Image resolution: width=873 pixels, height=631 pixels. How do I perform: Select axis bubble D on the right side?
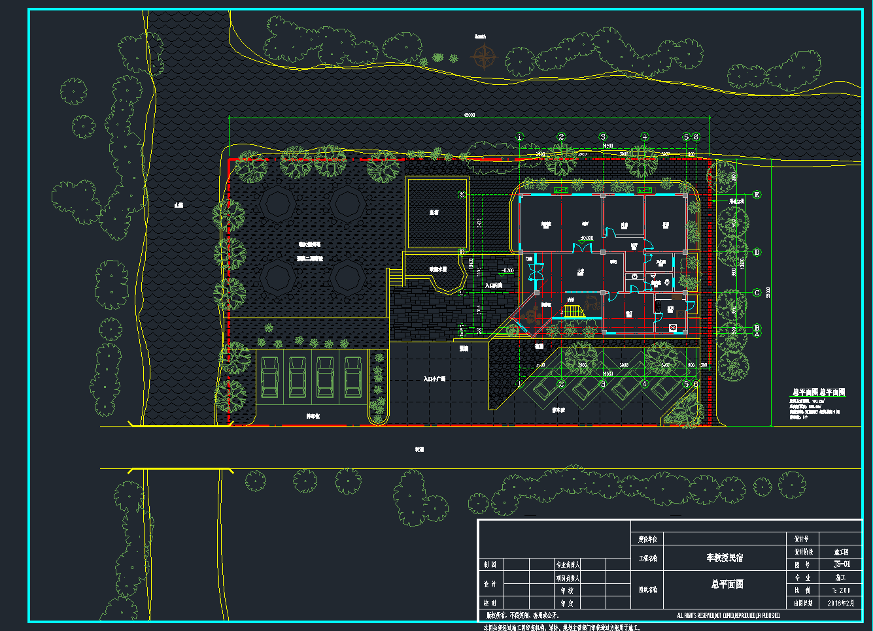(x=757, y=252)
